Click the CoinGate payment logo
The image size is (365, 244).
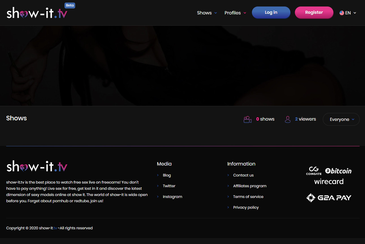click(x=314, y=171)
